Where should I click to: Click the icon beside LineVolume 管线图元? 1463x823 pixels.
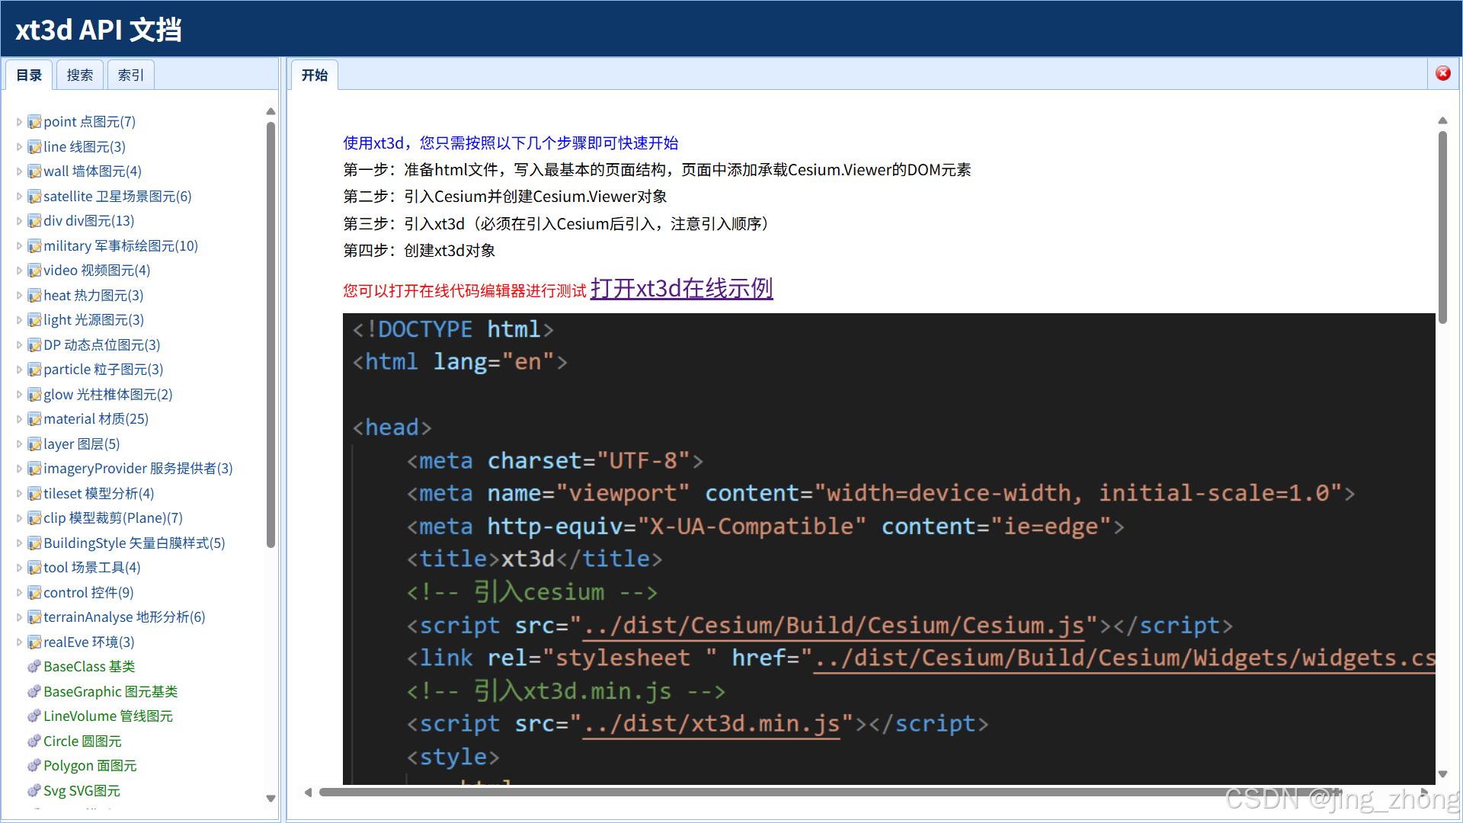(x=34, y=716)
